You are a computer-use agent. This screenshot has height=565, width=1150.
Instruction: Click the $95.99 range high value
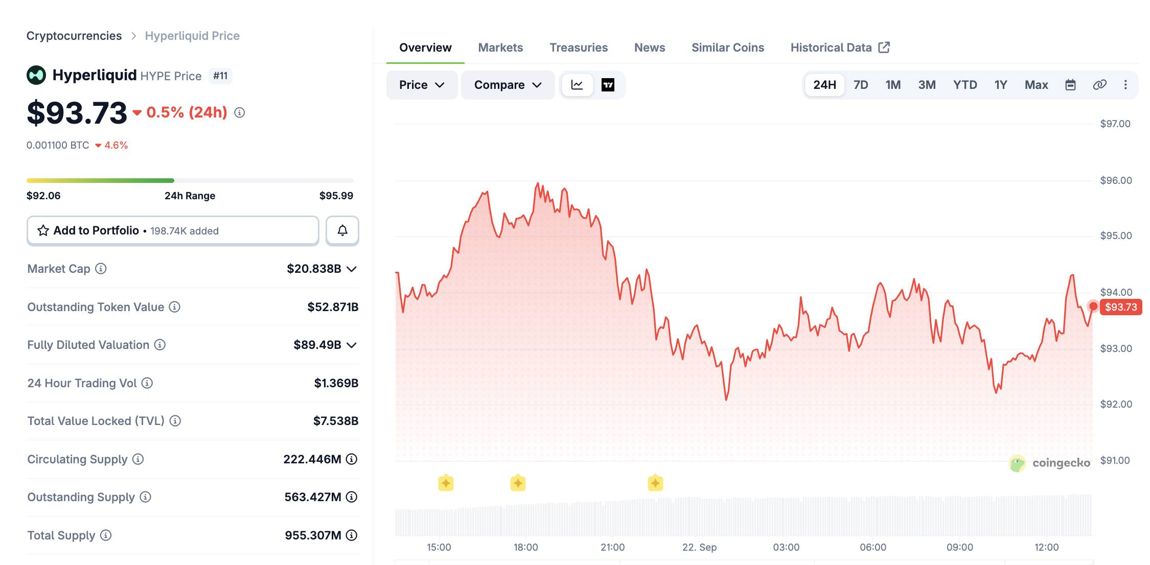(x=336, y=196)
